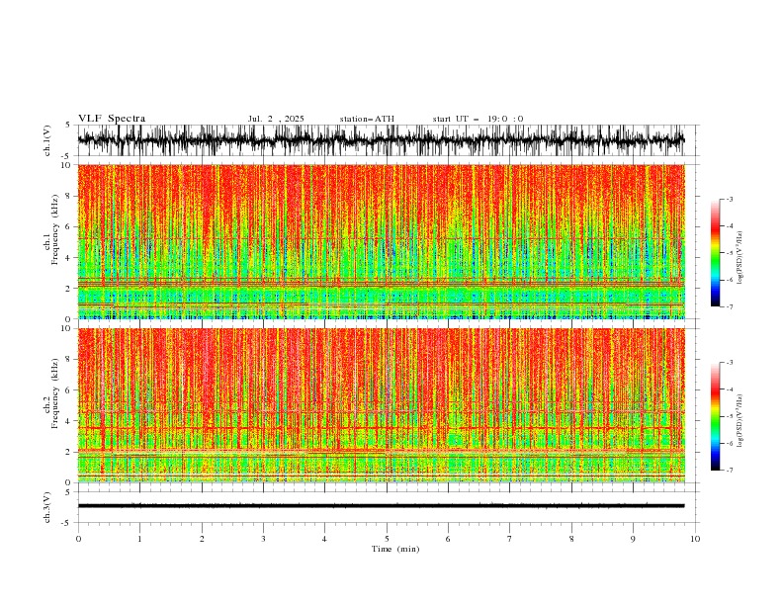The image size is (783, 605).
Task: Click the time axis tick label "10"
Action: 695,539
